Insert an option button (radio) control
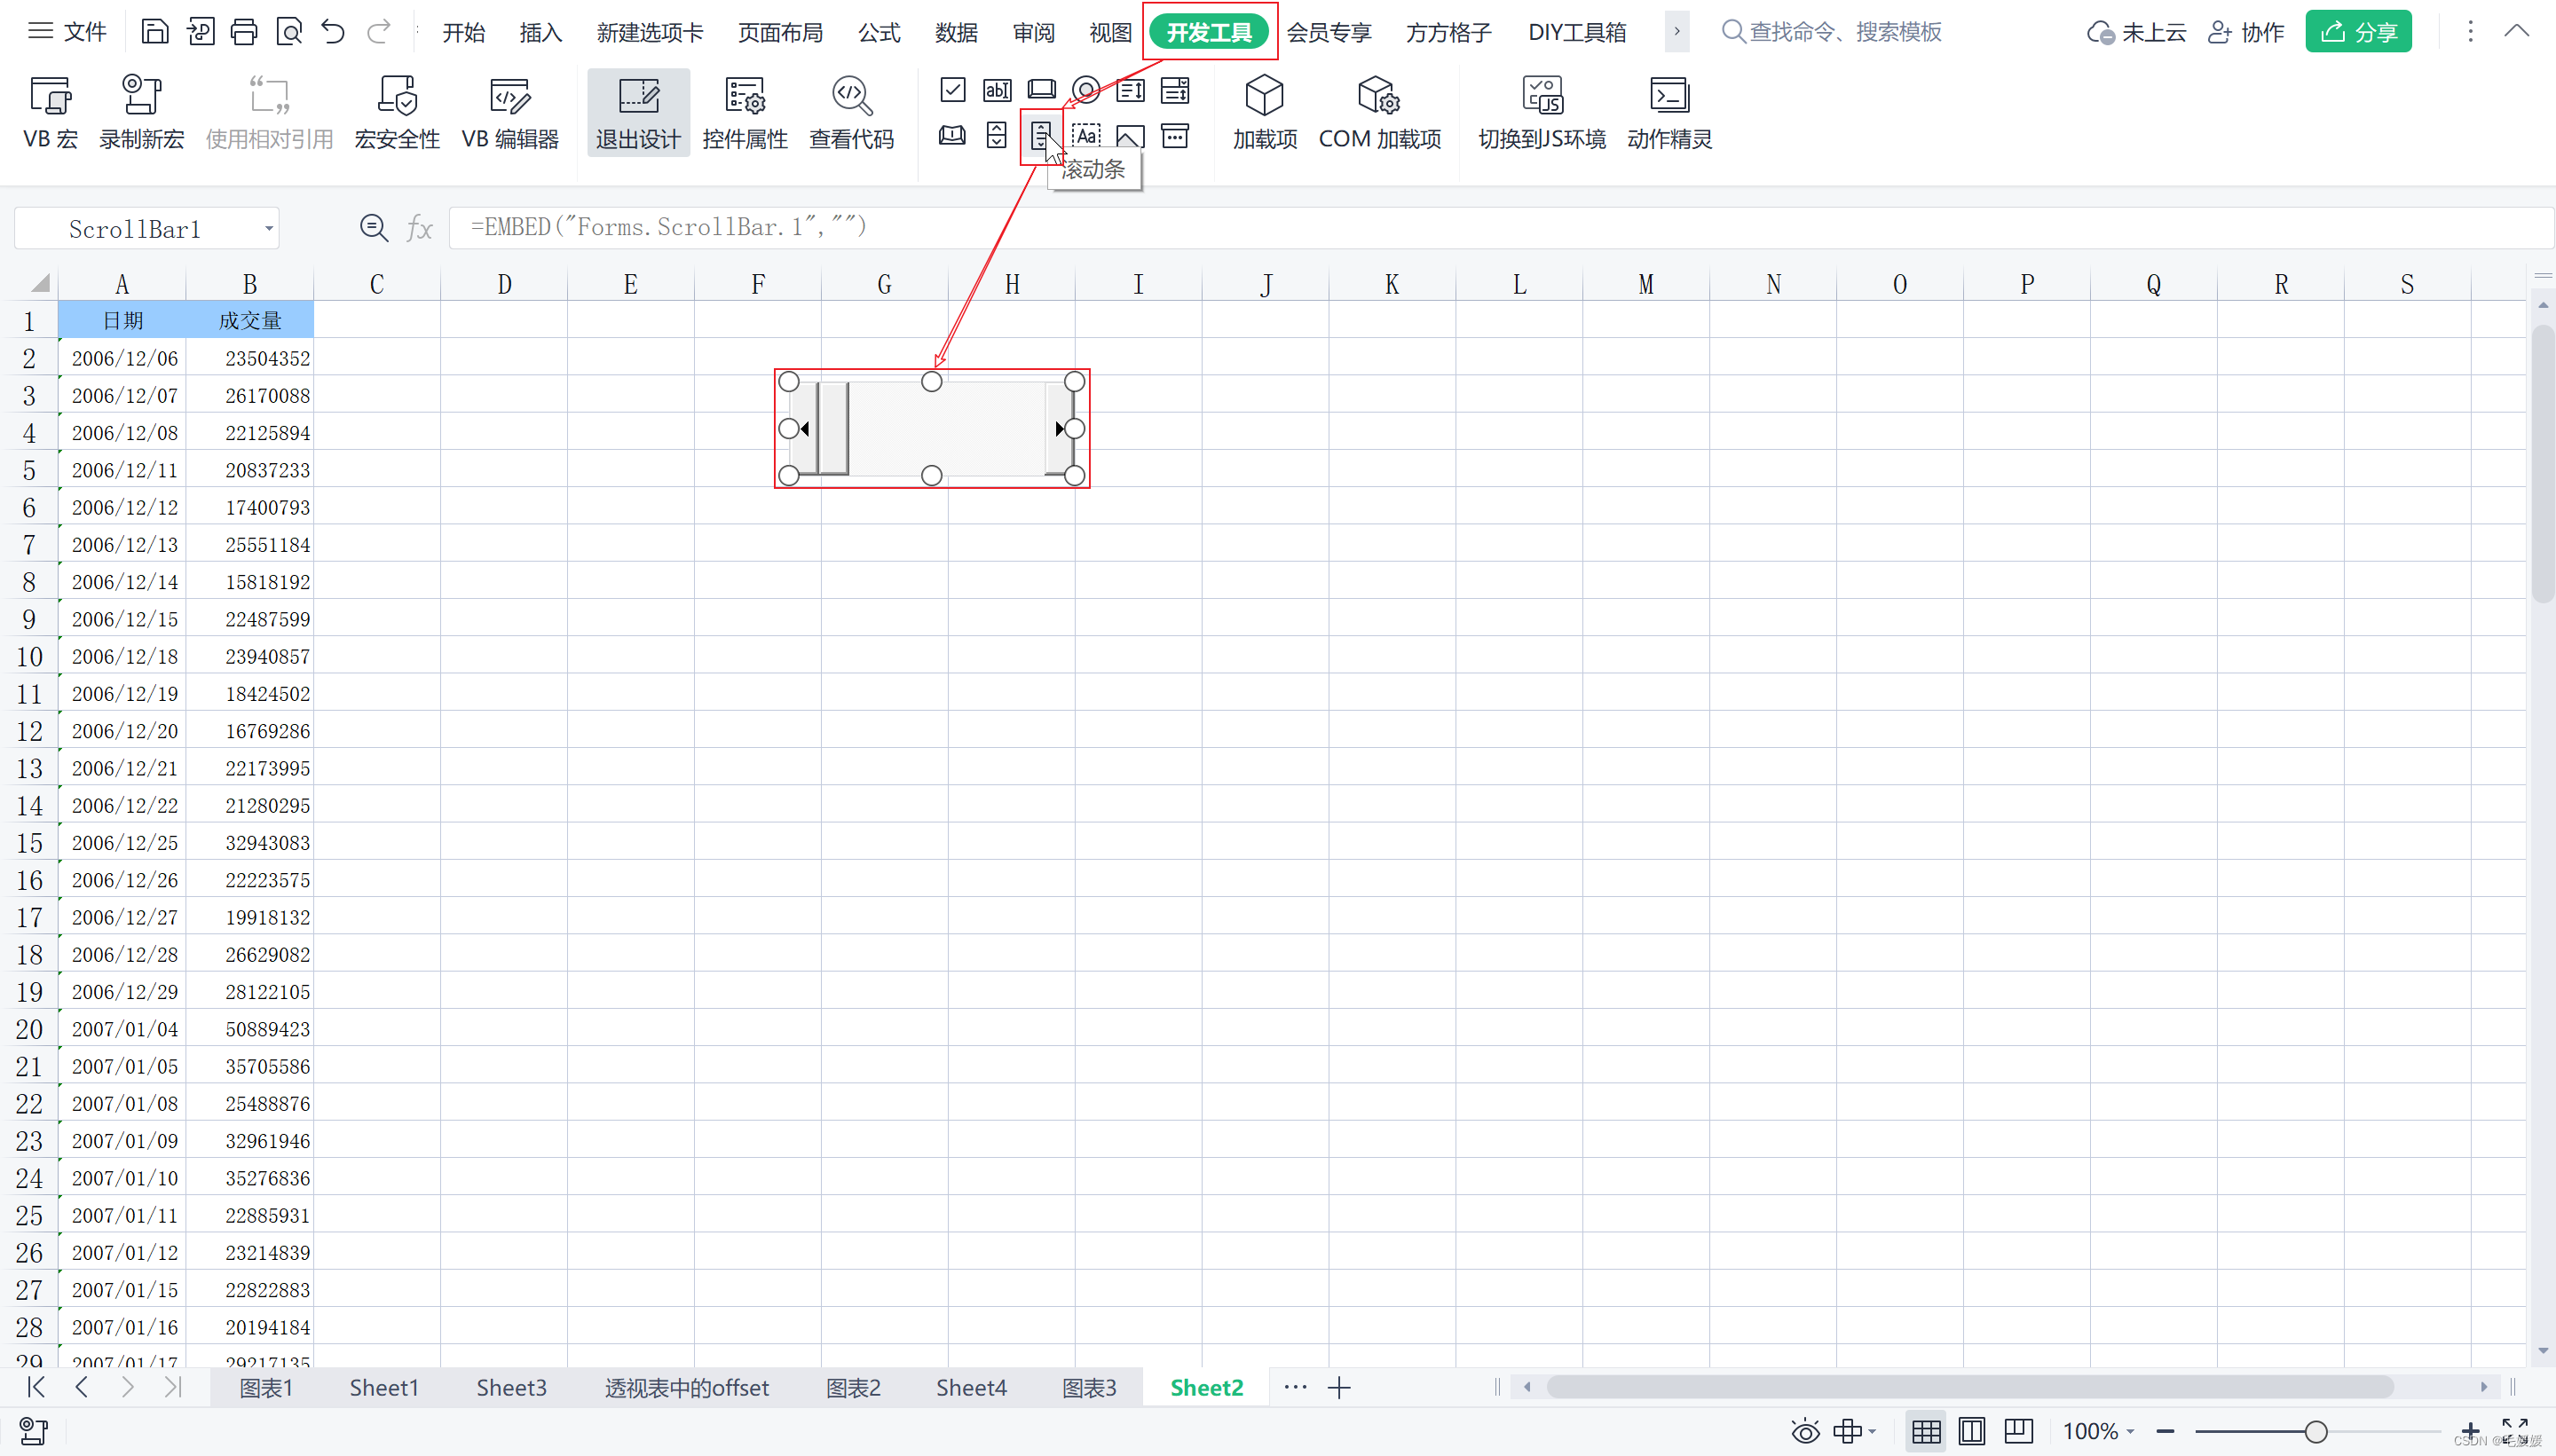The width and height of the screenshot is (2556, 1456). 1086,90
